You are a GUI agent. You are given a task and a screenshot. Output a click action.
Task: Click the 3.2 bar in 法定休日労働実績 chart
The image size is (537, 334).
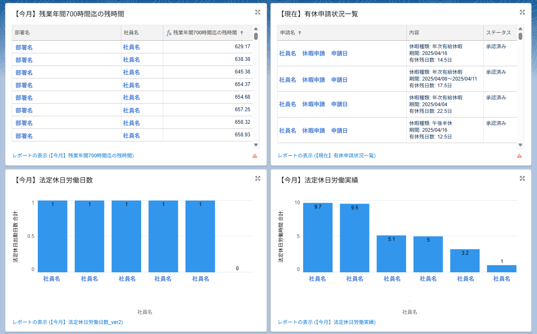click(465, 261)
